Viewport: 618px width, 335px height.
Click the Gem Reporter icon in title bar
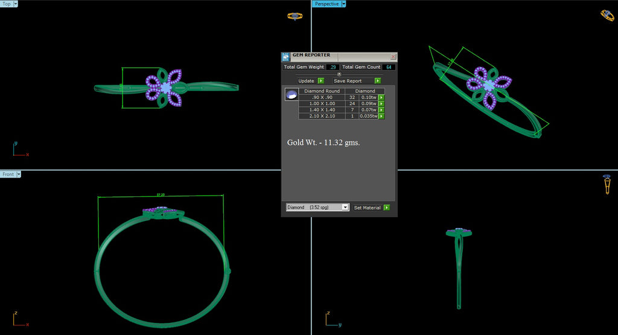point(286,57)
